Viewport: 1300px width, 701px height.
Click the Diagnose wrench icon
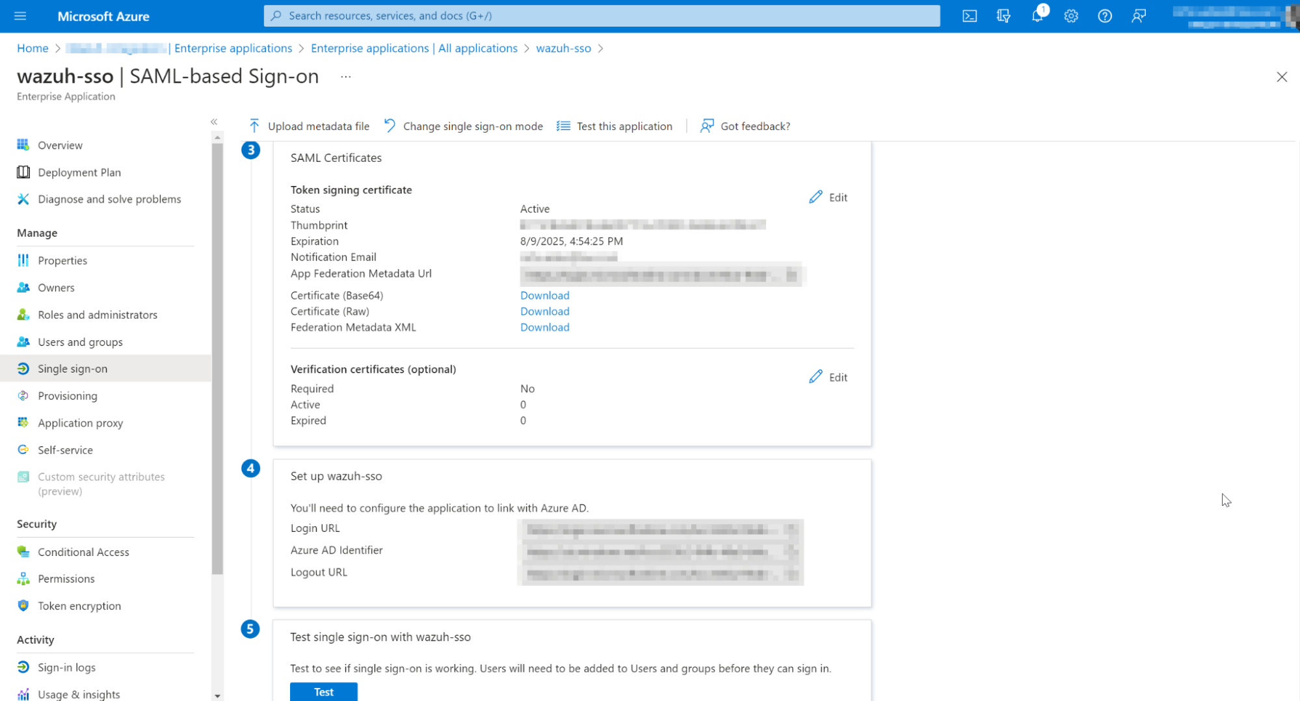coord(23,199)
